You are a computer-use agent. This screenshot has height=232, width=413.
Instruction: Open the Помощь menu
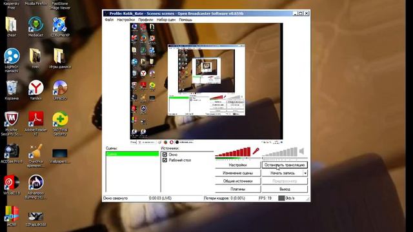tap(186, 20)
